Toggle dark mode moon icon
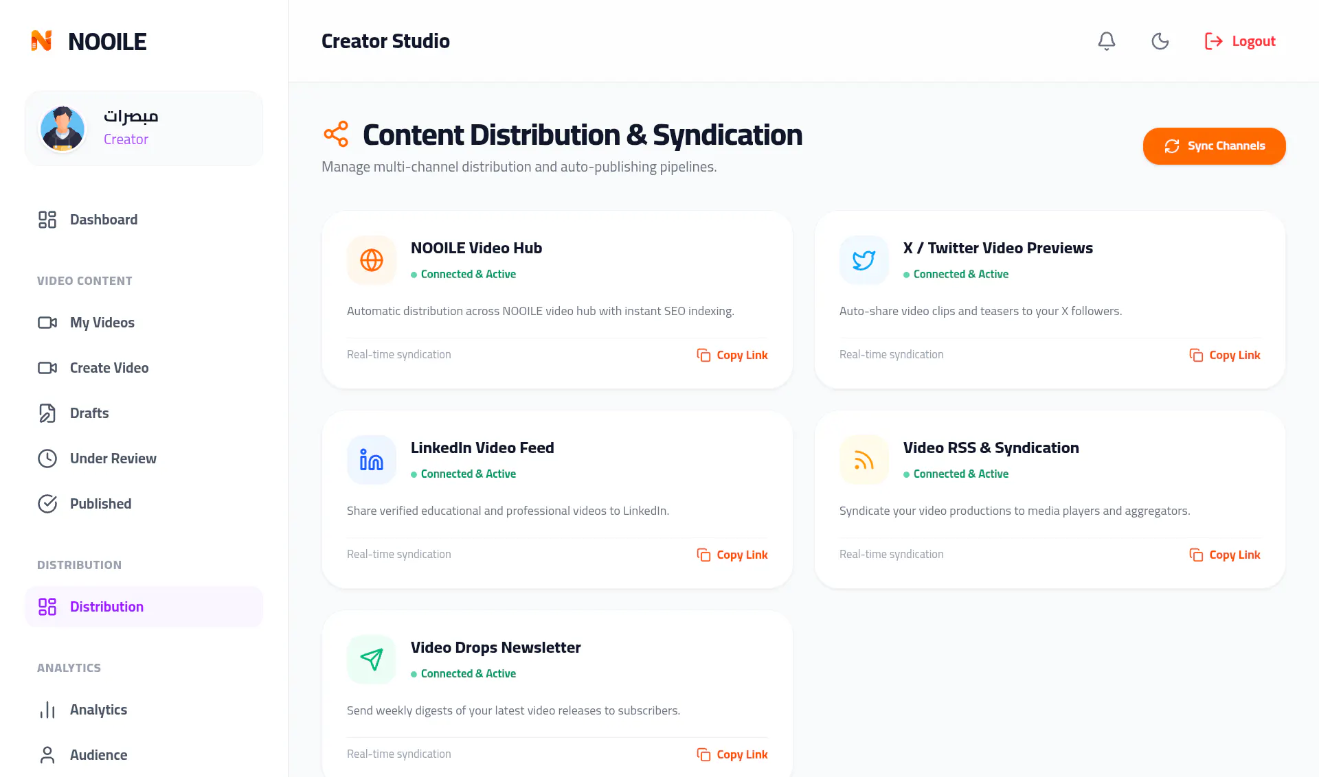Image resolution: width=1319 pixels, height=777 pixels. coord(1160,41)
